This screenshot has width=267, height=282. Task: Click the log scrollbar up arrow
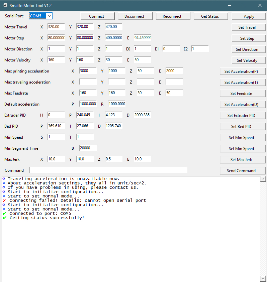point(263,179)
